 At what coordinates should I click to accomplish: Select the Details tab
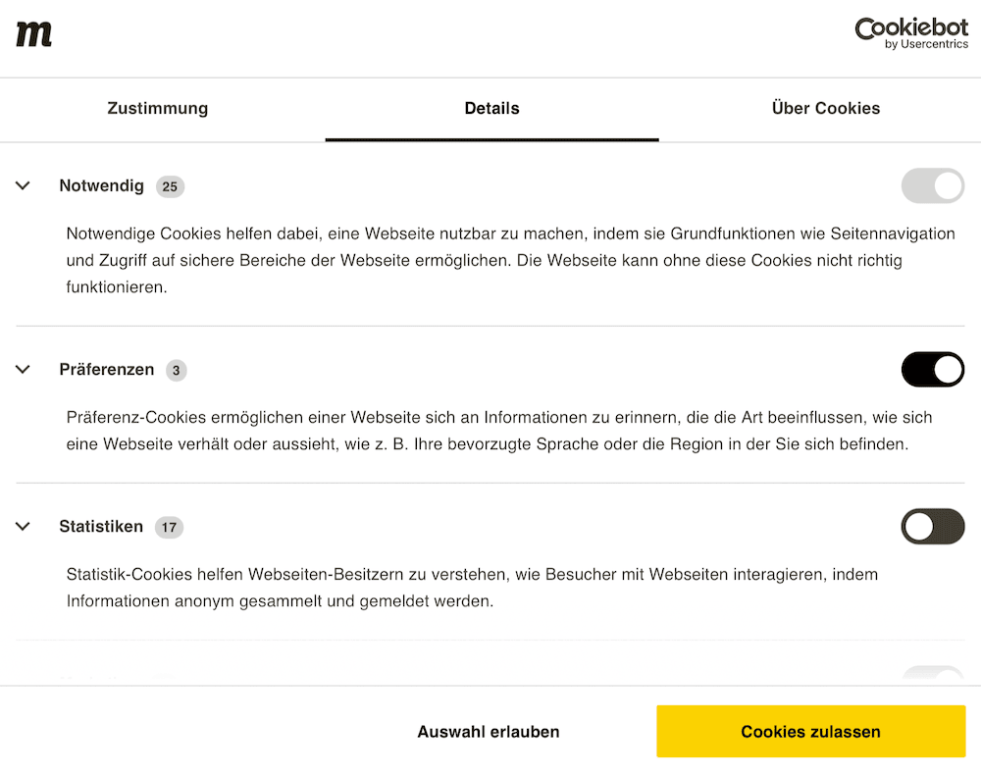click(491, 109)
